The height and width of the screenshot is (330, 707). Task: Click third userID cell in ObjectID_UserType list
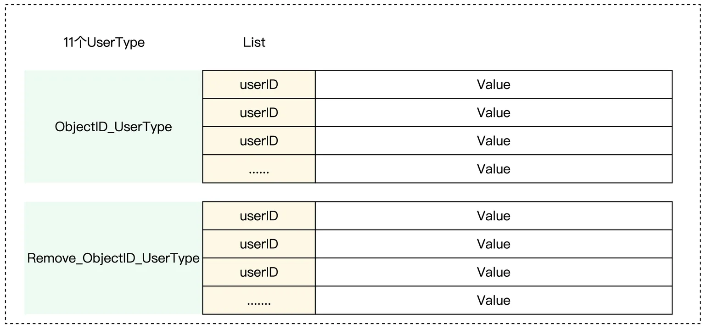click(259, 141)
